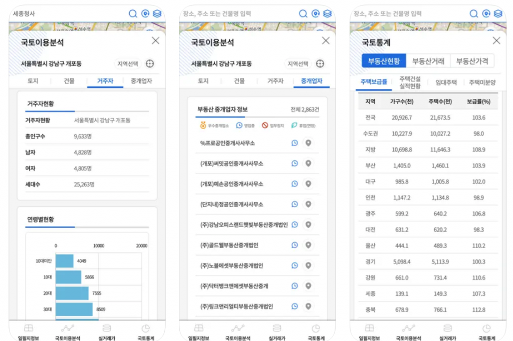The height and width of the screenshot is (341, 513).
Task: Select the 주택보급률 sub-tab
Action: click(374, 82)
